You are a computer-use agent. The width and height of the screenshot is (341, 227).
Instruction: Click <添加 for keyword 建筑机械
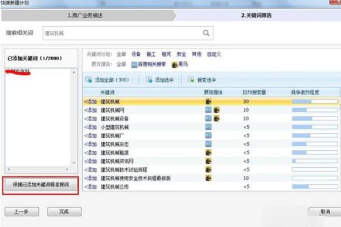91,101
